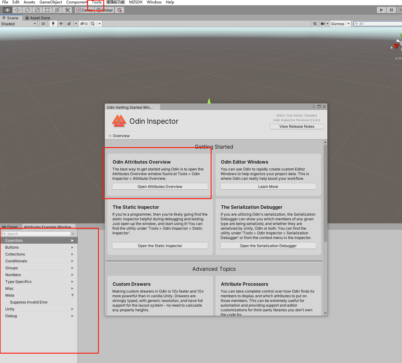Click Open Attributes Overview button
The width and height of the screenshot is (402, 363).
click(160, 186)
